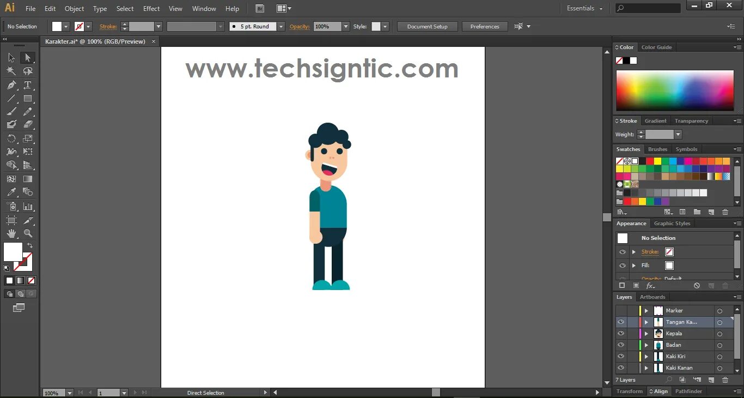The image size is (744, 398).
Task: Open Adobe Bridge from the Br icon
Action: coord(260,9)
